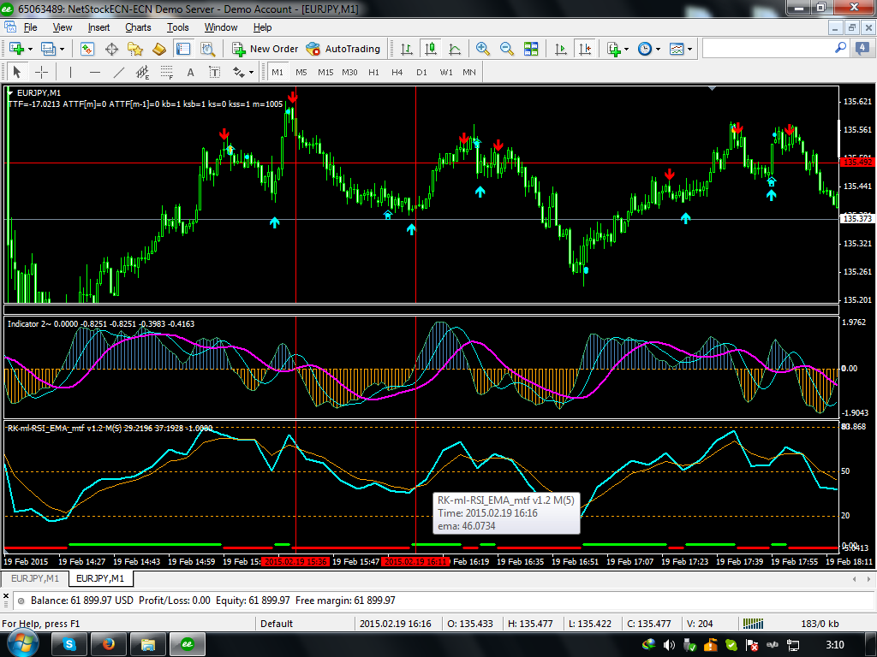877x657 pixels.
Task: Open the Indicators list dropdown
Action: pyautogui.click(x=617, y=49)
